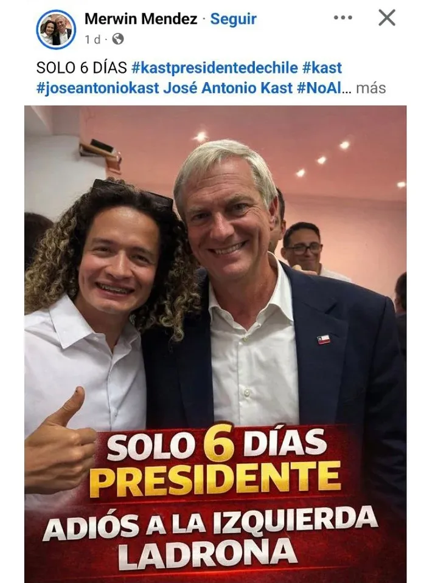Screen dimensions: 438x583
Task: Open the posted photo in full view
Action: click(x=215, y=344)
